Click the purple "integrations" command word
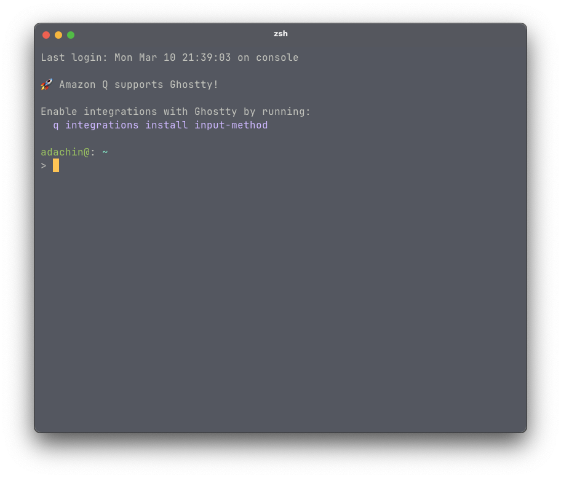 point(102,125)
